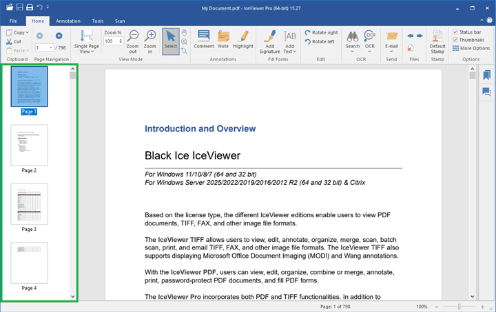Open the quick access toolbar customize arrow
496x312 pixels.
(x=48, y=7)
